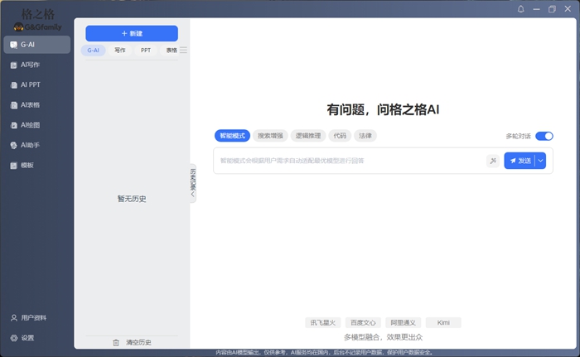The width and height of the screenshot is (580, 357).
Task: Open the history category list menu
Action: point(183,50)
